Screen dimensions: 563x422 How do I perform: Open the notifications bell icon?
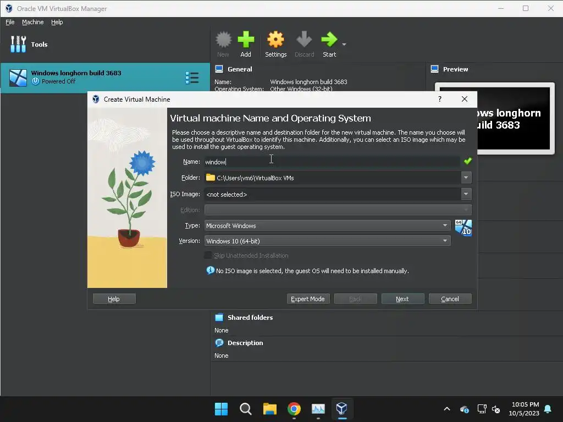point(548,409)
